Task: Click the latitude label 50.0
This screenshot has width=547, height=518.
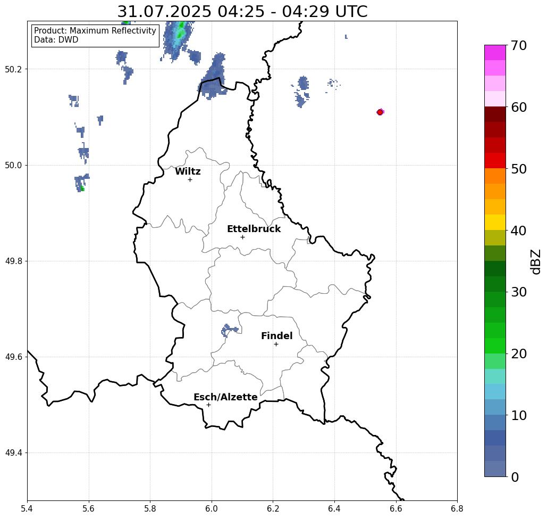Action: (x=13, y=165)
